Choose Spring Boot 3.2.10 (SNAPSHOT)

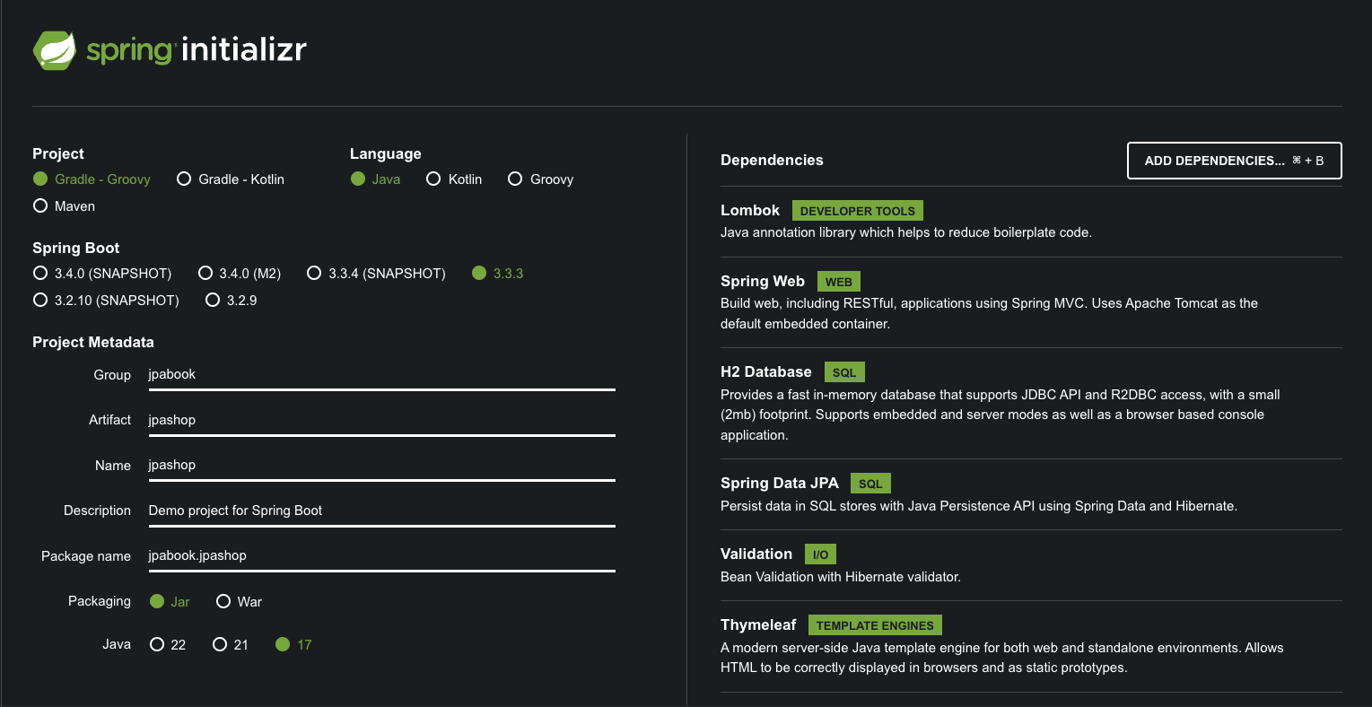click(106, 301)
